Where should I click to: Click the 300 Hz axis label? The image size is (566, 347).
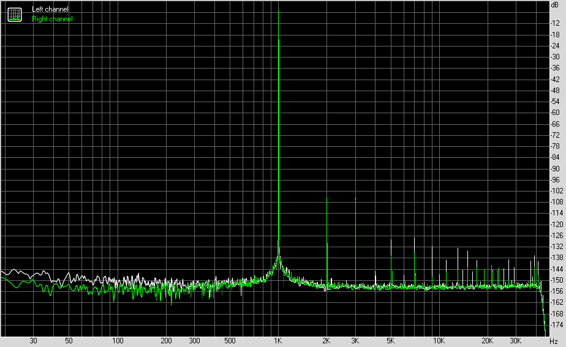tap(195, 341)
